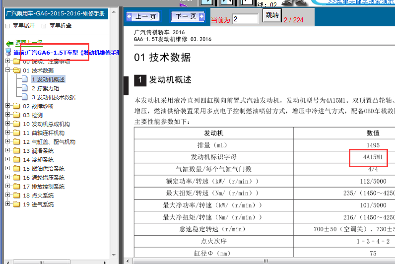The image size is (395, 264).
Task: Go to next page with 下一页 button
Action: coord(188,17)
